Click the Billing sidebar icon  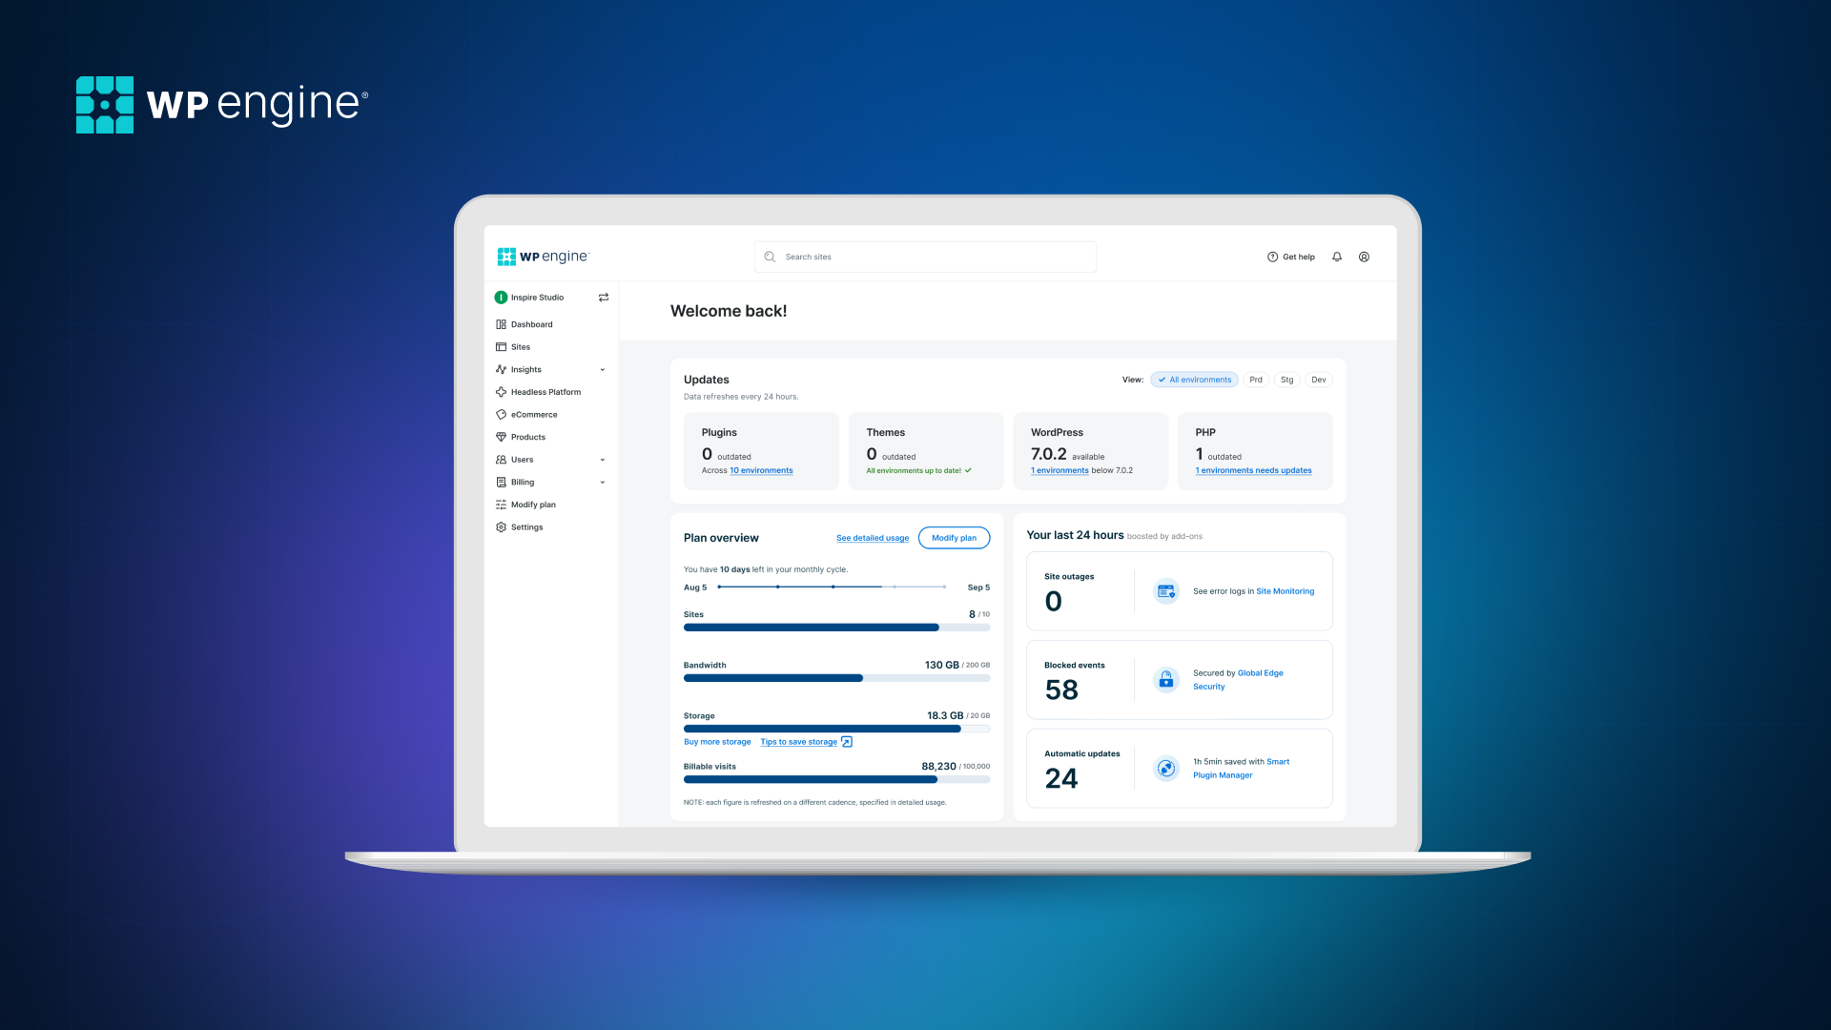[501, 483]
